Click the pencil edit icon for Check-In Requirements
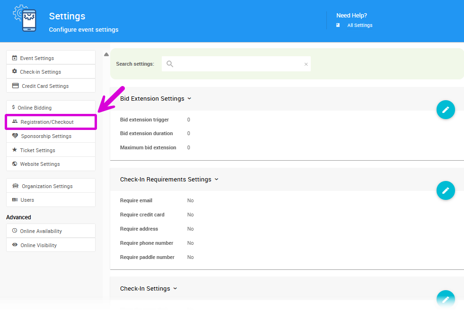Viewport: 464px width, 310px height. click(445, 190)
